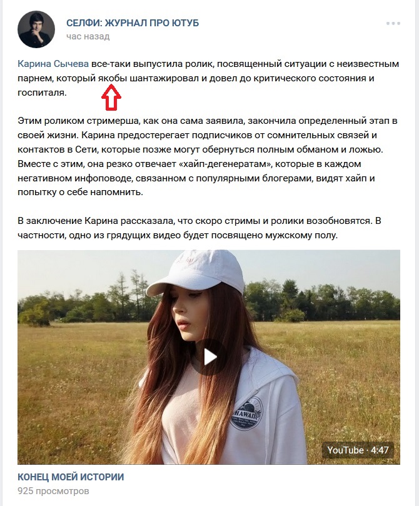Click the red arrow annotation under 'якобы'

[111, 97]
